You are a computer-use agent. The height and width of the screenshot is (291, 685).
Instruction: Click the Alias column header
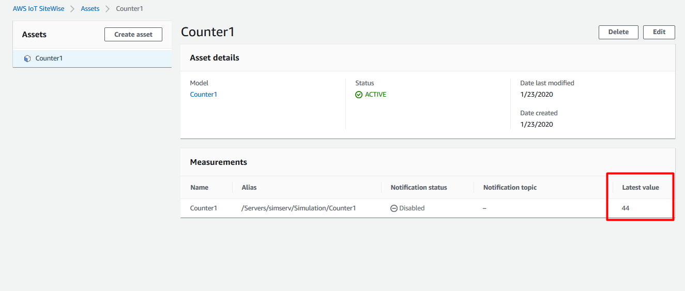249,188
